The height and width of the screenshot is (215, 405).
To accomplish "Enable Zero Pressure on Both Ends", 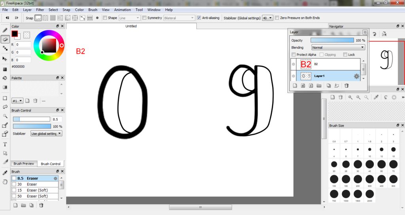I will [277, 17].
